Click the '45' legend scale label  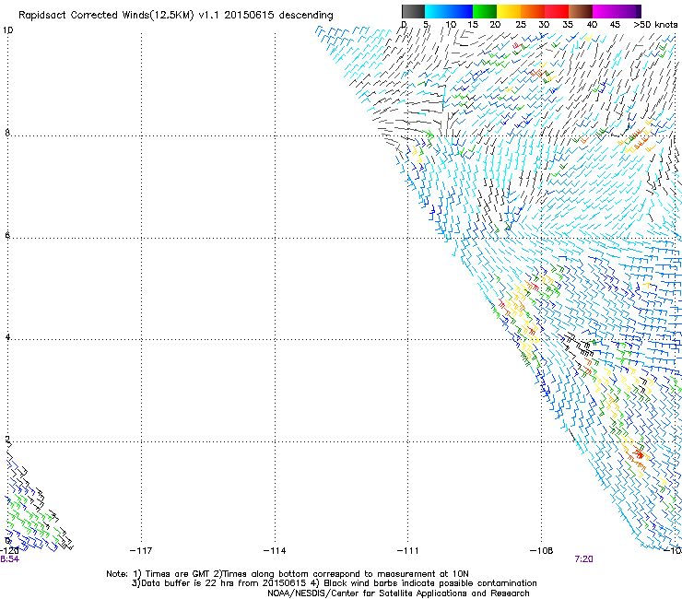tap(615, 25)
